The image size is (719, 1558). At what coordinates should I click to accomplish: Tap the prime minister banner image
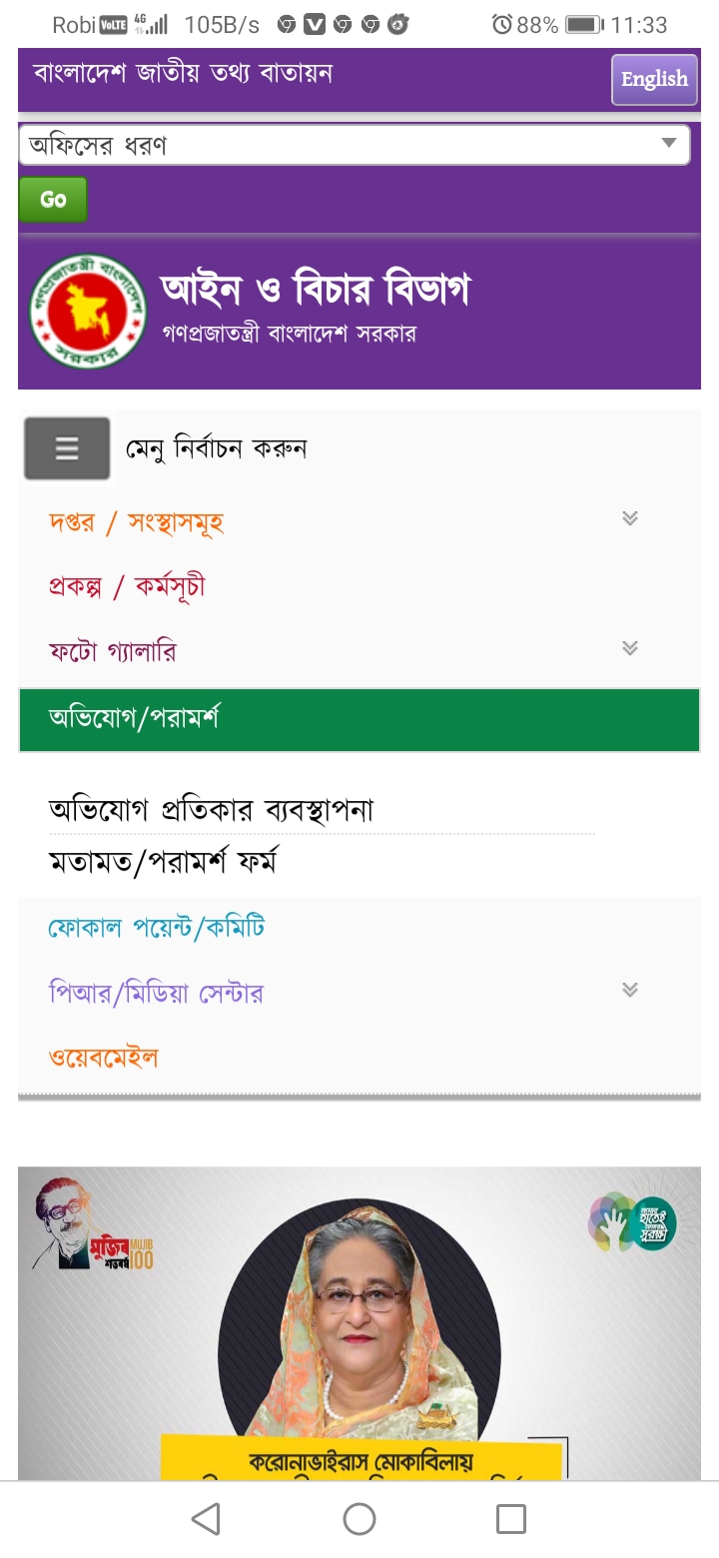coord(359,1323)
